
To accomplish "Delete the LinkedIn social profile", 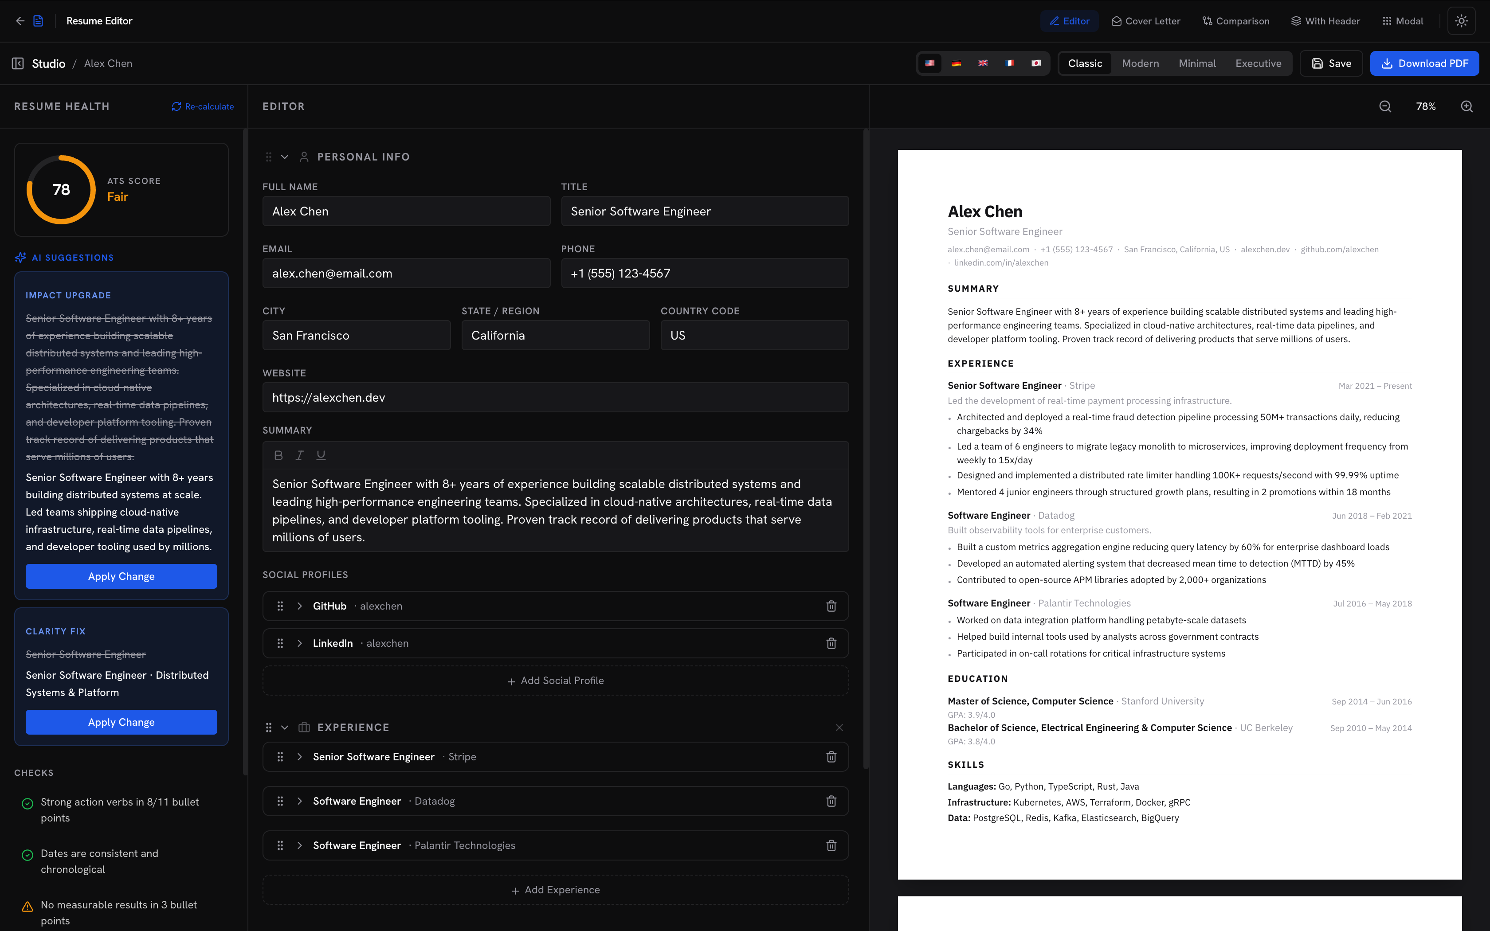I will pos(831,643).
